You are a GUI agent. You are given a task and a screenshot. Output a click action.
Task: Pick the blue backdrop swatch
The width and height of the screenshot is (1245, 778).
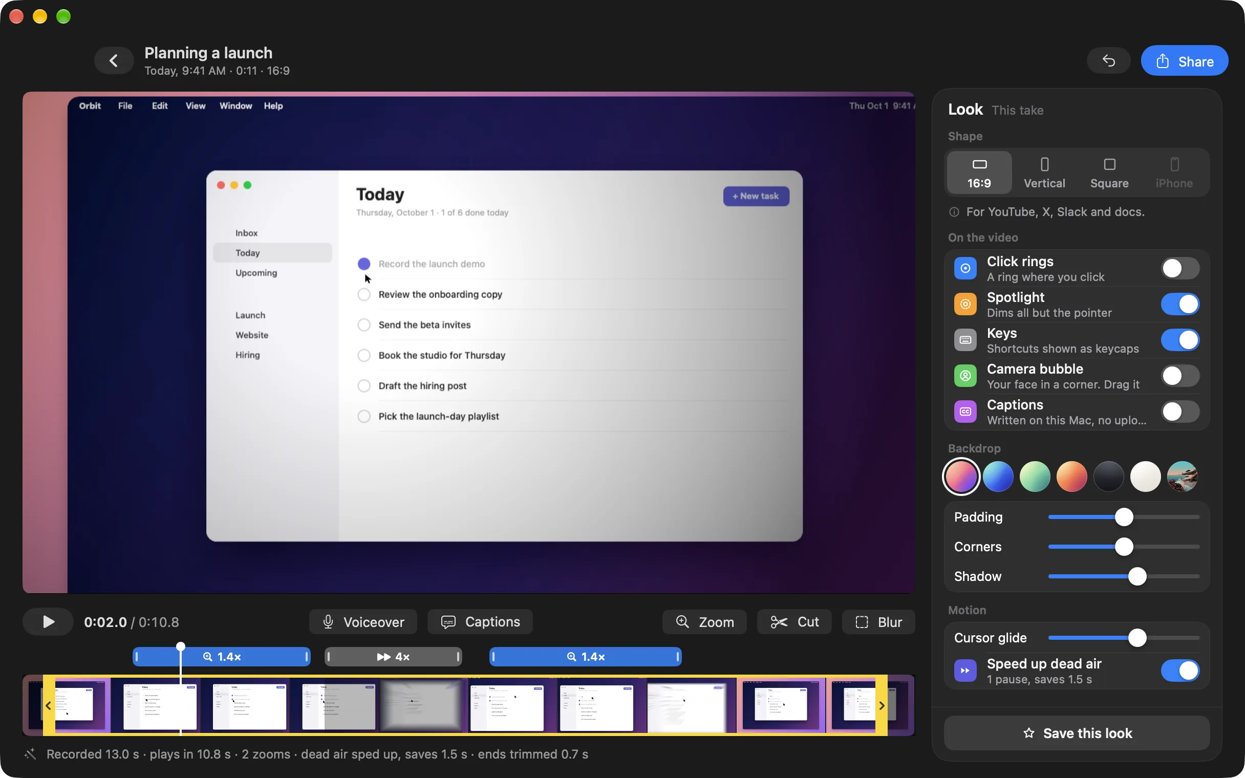click(x=998, y=477)
